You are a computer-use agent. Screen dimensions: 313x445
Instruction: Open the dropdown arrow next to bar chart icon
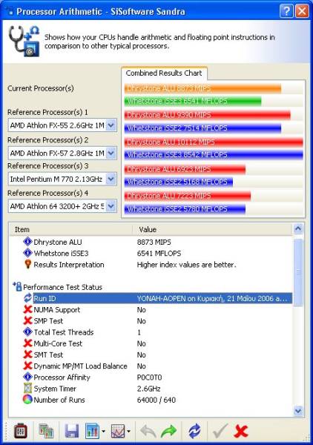pos(103,432)
